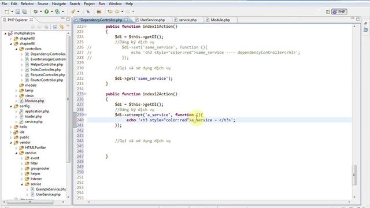Screen dimensions: 370x208
Task: Open the Debug dropdown arrow
Action: [x=41, y=12]
